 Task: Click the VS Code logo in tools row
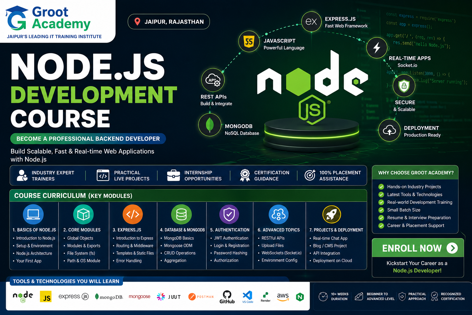tap(248, 297)
